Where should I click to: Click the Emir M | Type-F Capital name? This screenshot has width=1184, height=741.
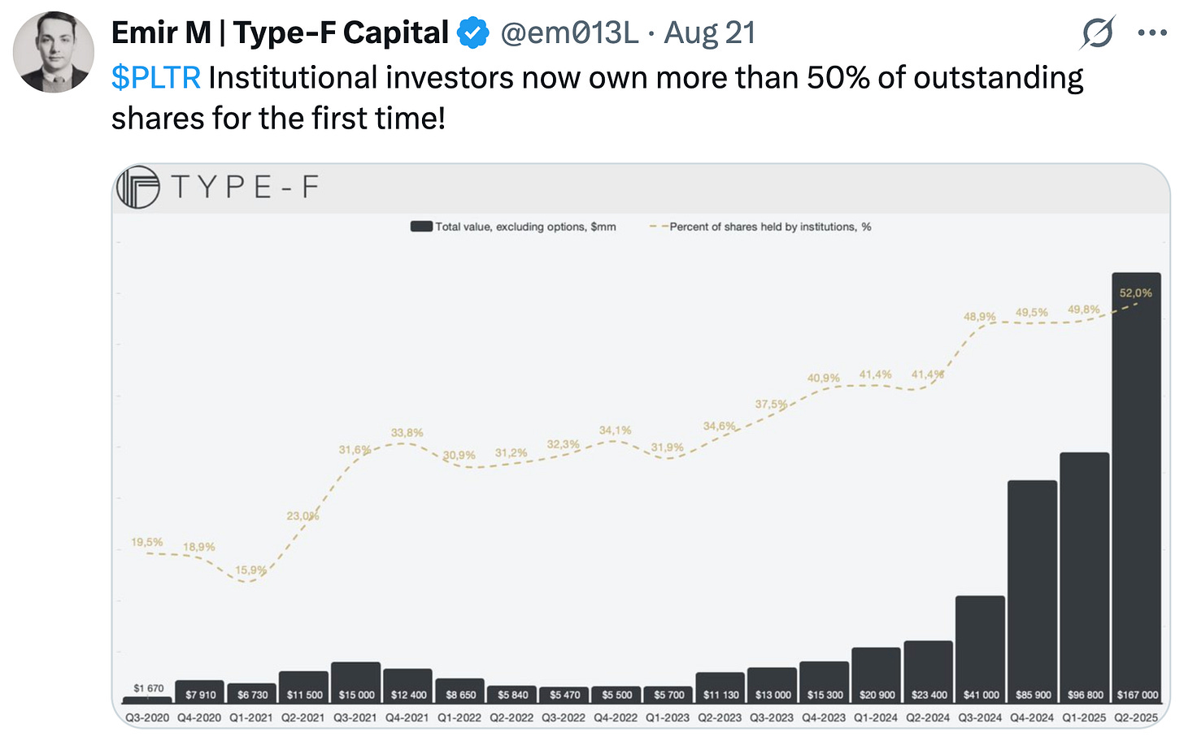tap(280, 33)
